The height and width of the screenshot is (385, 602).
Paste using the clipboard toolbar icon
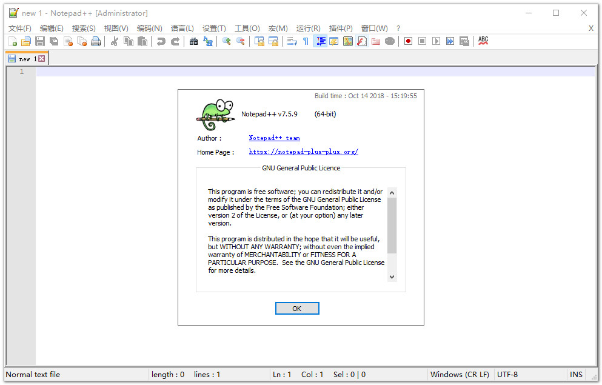142,41
